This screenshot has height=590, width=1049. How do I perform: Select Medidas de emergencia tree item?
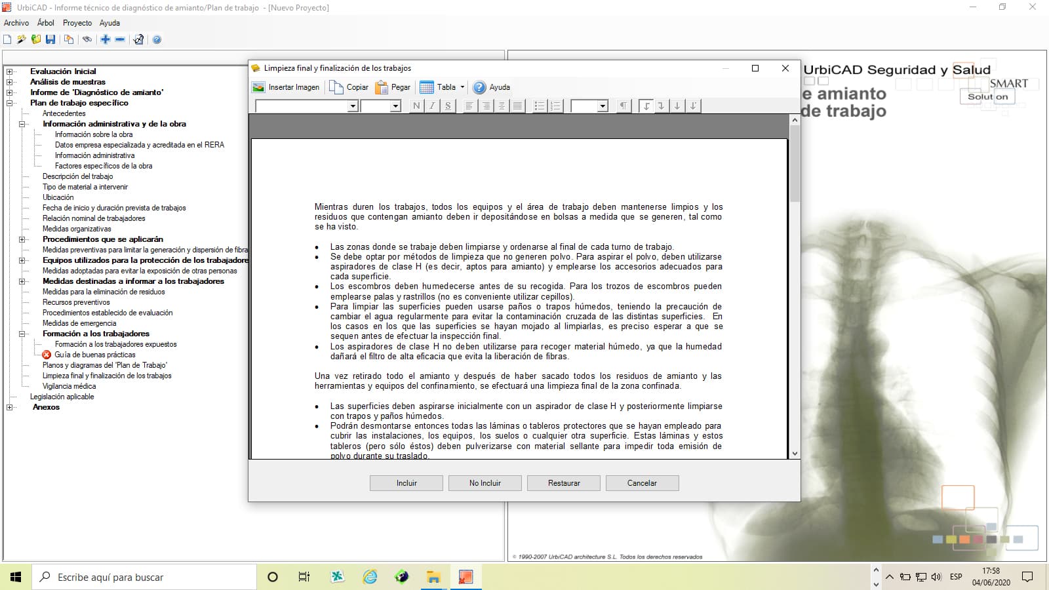tap(79, 323)
